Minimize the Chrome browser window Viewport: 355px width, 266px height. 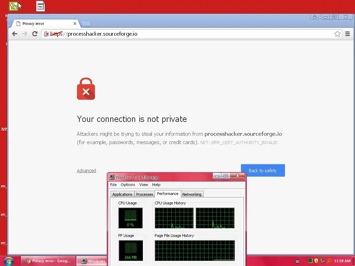pos(325,17)
